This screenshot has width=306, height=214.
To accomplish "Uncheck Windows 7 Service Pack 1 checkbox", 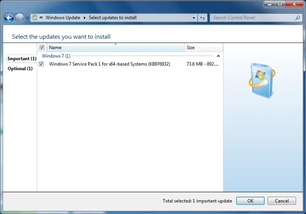I will coord(41,64).
